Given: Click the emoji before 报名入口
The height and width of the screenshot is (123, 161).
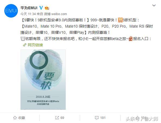Looking at the screenshot, I should (131, 39).
